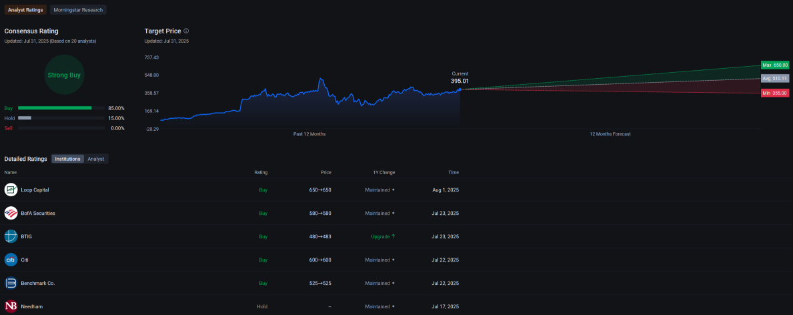
Task: Switch Detailed Ratings to Analyst view
Action: coord(95,159)
